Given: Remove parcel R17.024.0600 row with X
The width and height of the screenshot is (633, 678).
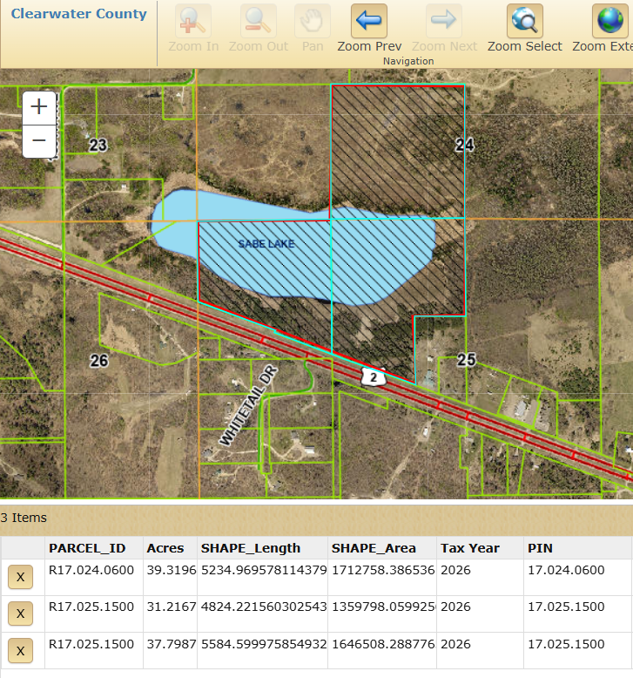Looking at the screenshot, I should click(20, 577).
